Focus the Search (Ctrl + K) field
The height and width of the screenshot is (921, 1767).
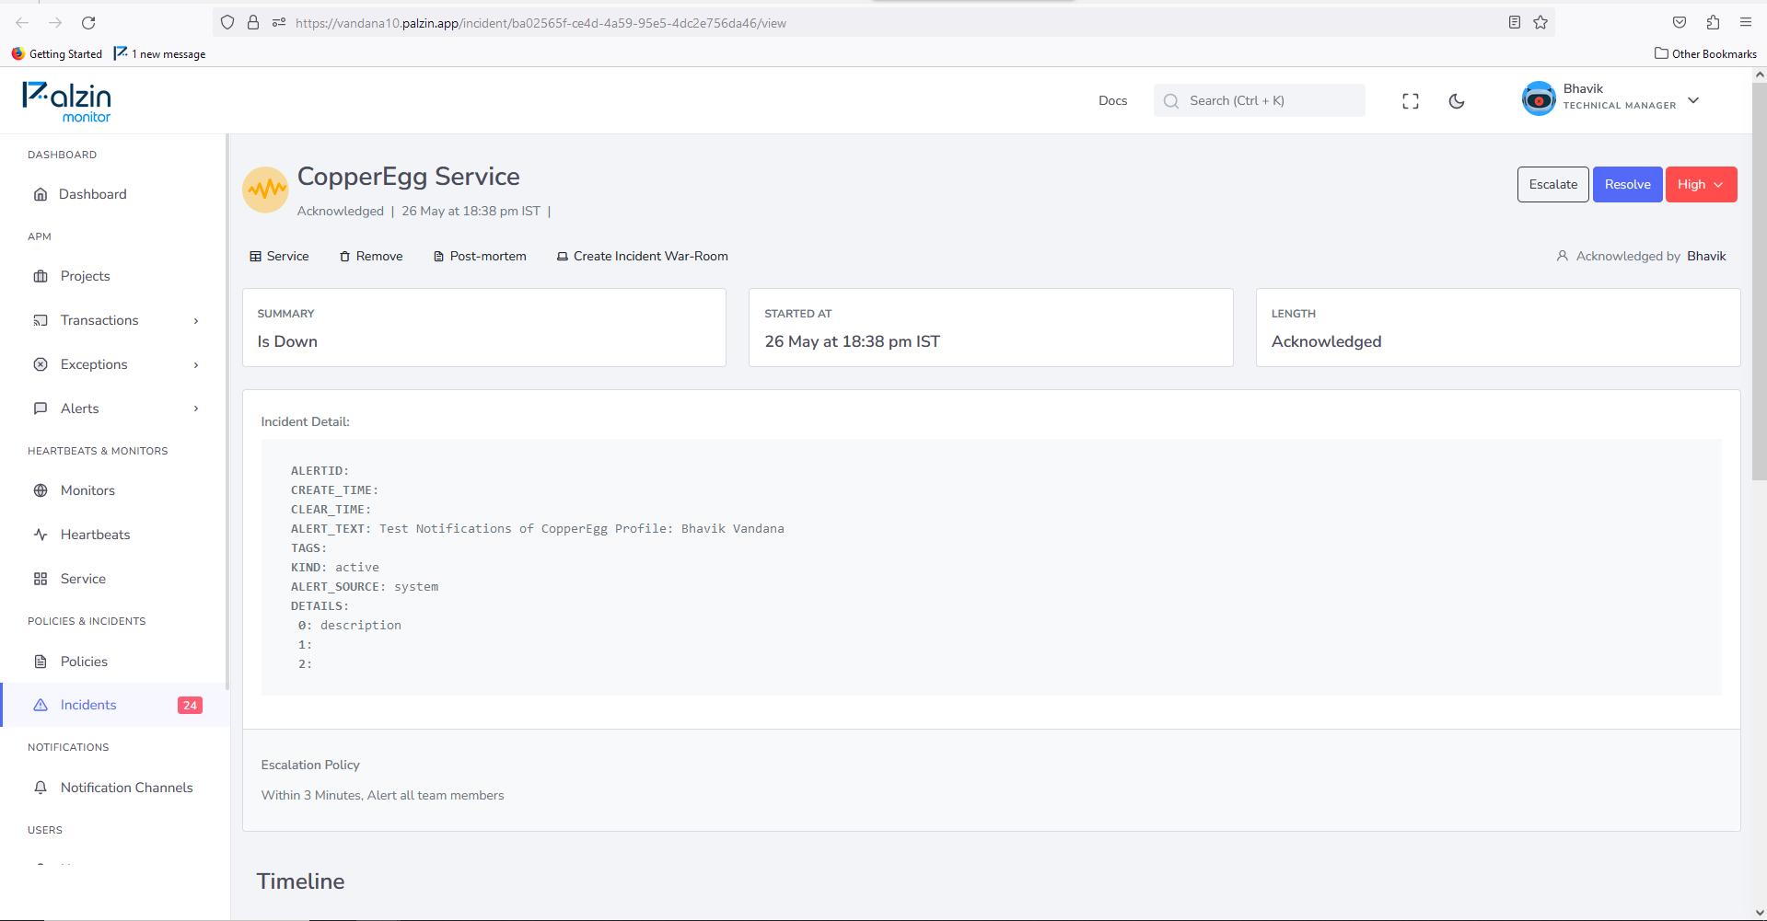[x=1259, y=100]
